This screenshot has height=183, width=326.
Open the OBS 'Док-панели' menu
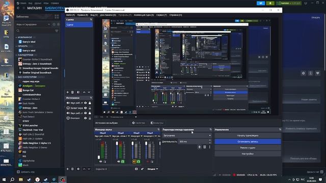[108, 15]
